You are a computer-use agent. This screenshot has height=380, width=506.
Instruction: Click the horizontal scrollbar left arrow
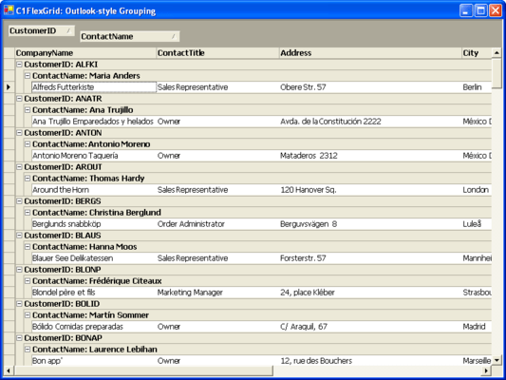tap(9, 370)
